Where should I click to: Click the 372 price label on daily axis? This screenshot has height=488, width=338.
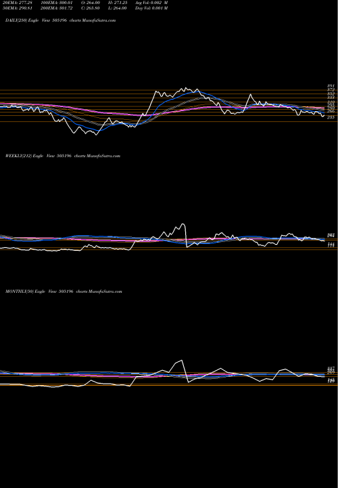tap(331, 90)
